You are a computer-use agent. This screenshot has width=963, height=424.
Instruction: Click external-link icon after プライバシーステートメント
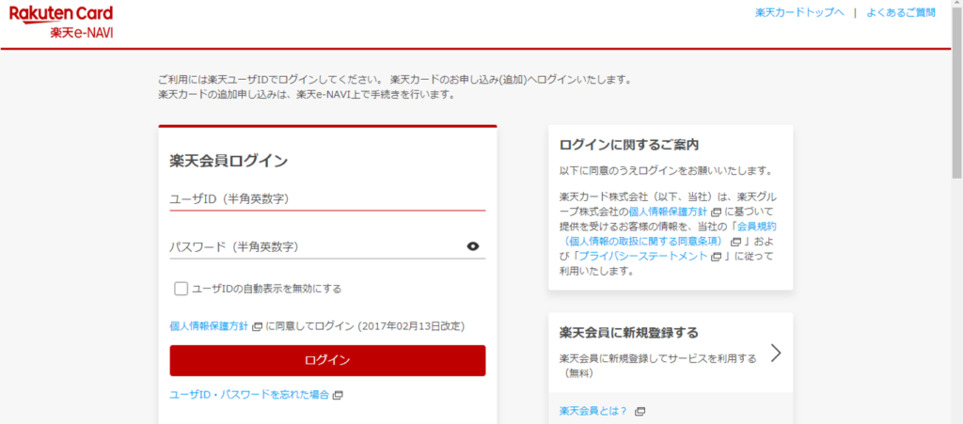coord(716,257)
